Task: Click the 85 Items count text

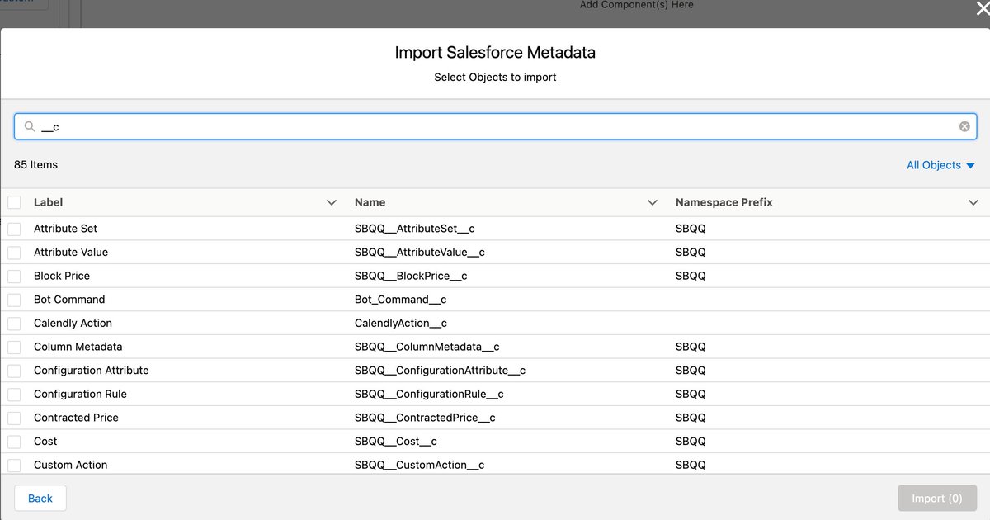Action: coord(36,165)
